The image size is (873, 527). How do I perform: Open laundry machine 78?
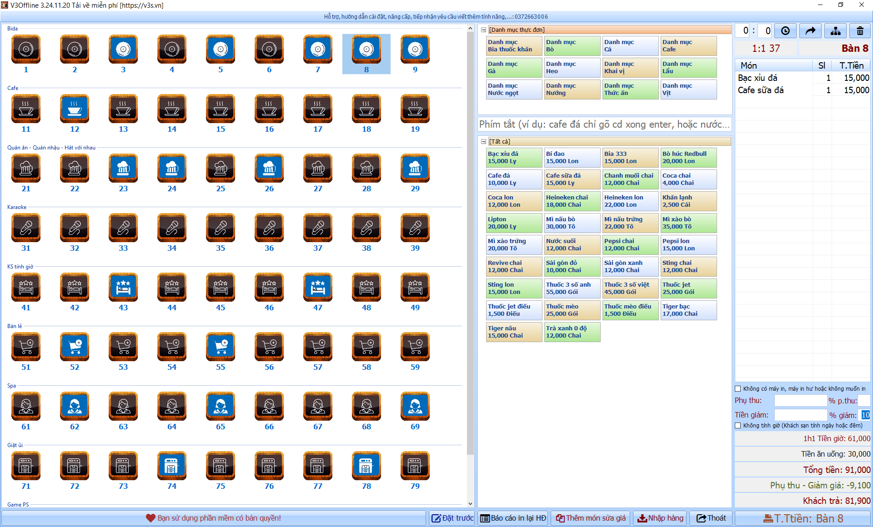(x=366, y=466)
